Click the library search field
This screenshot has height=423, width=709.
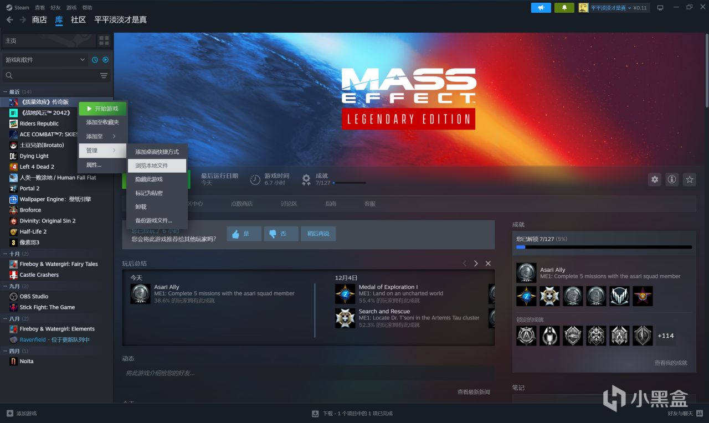pos(50,75)
